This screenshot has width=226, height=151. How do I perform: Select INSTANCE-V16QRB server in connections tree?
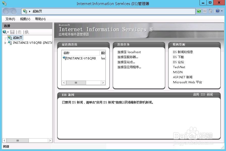pyautogui.click(x=33, y=43)
